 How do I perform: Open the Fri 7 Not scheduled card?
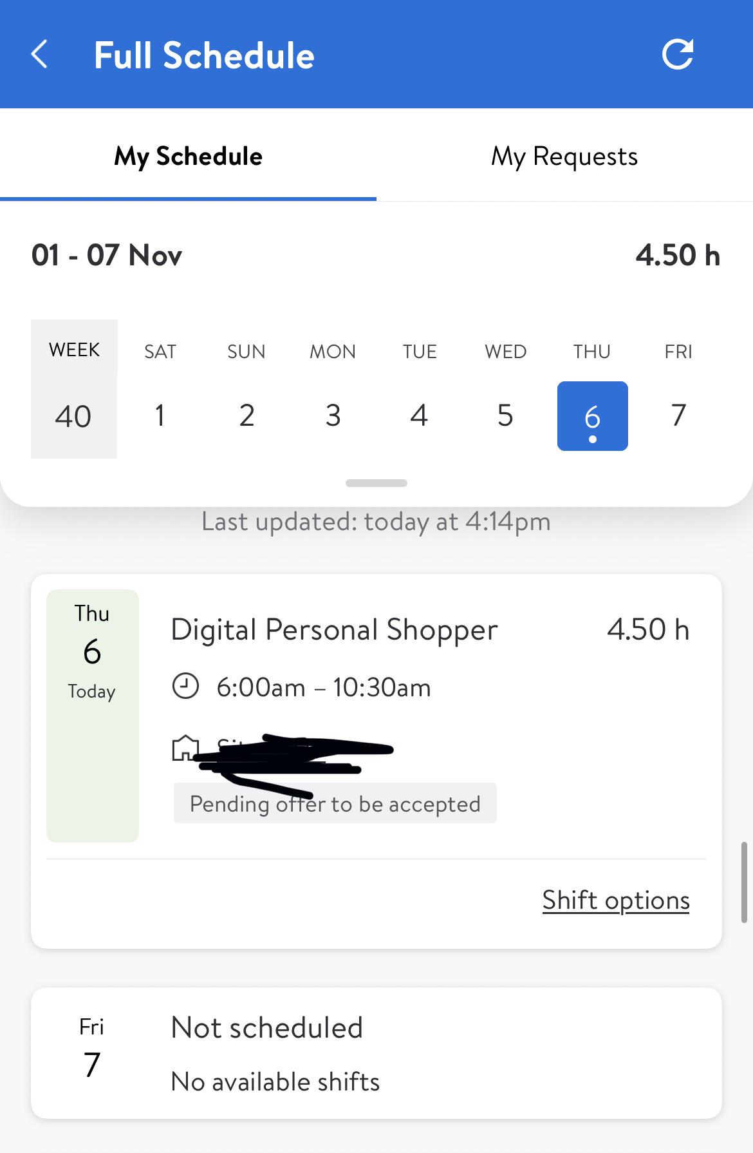point(376,1053)
